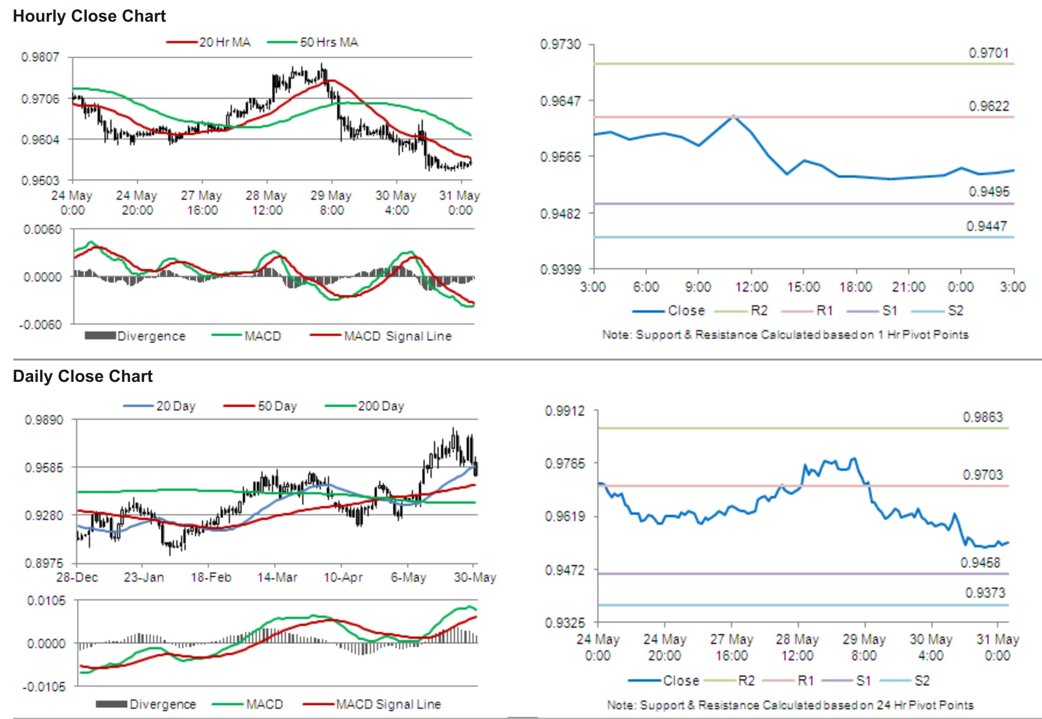Select the 0.9622 R1 resistance value
This screenshot has height=719, width=1042.
(989, 106)
